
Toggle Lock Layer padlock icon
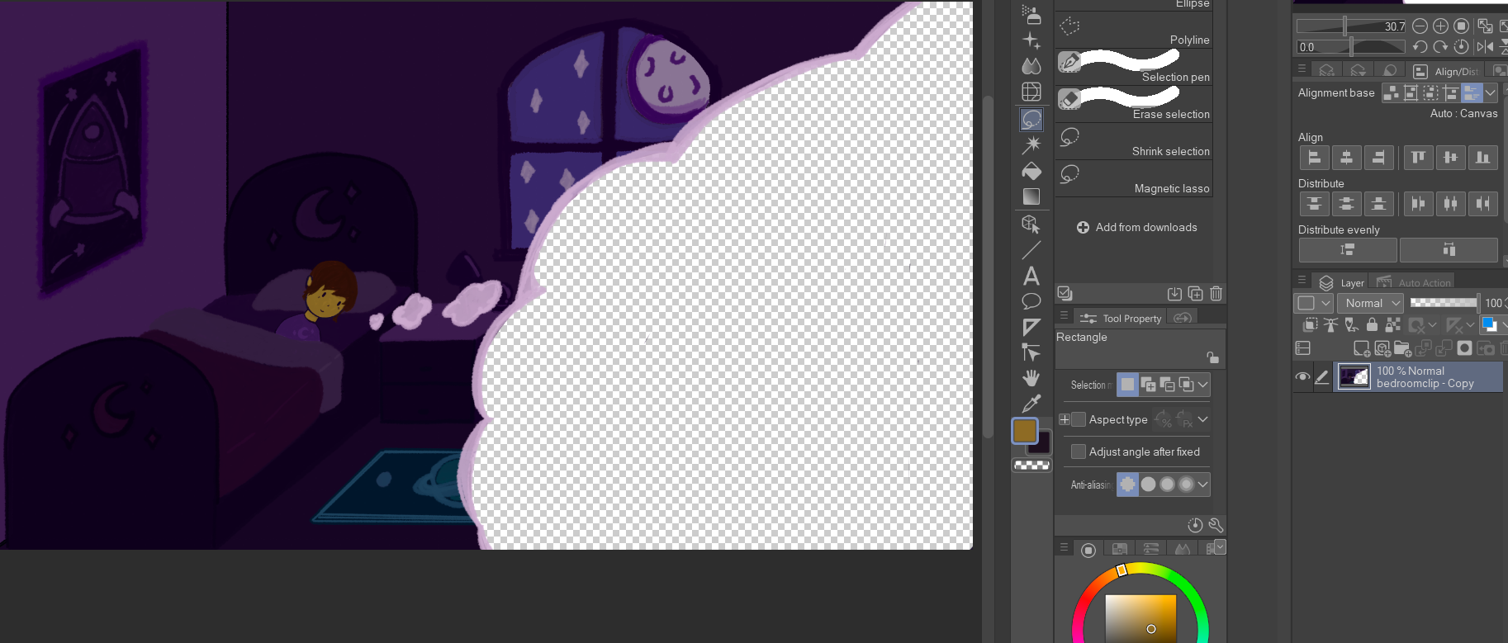1372,324
